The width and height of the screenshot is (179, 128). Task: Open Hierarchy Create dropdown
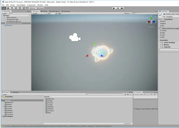[5, 13]
